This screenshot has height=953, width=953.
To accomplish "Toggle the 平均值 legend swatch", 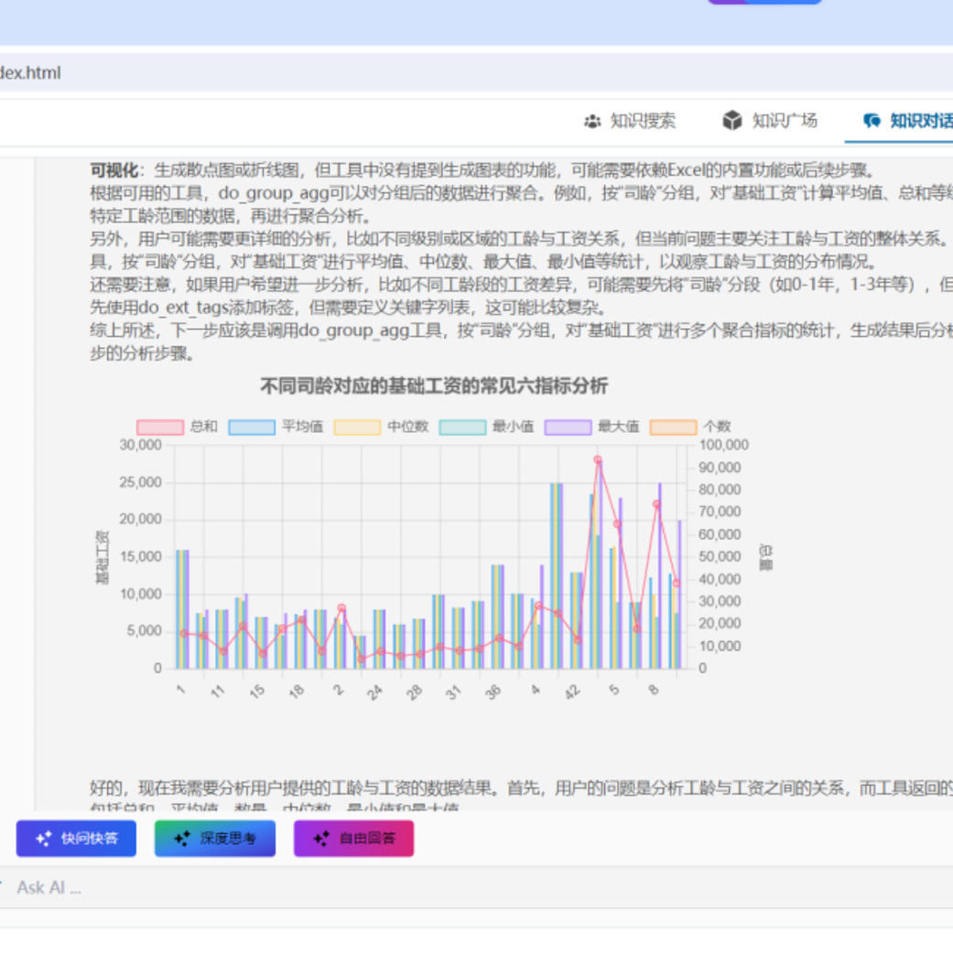I will coord(252,428).
